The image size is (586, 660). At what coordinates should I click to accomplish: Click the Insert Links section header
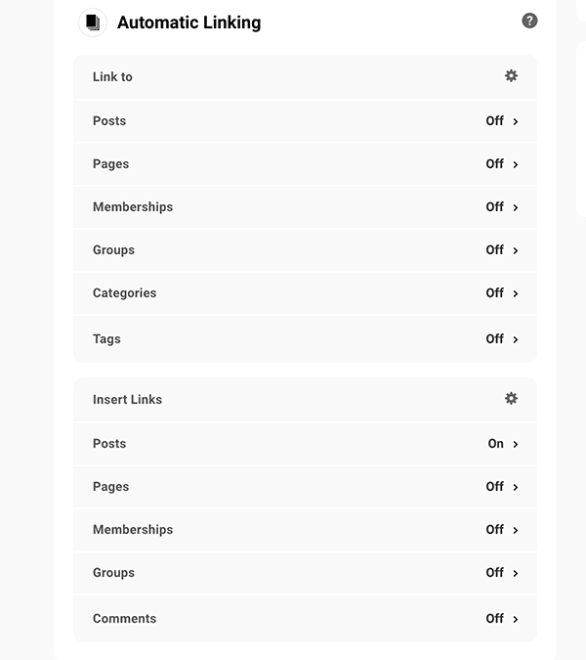click(127, 400)
